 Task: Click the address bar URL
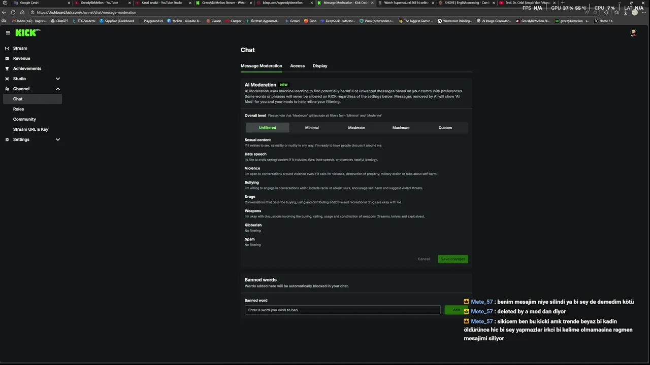point(86,12)
